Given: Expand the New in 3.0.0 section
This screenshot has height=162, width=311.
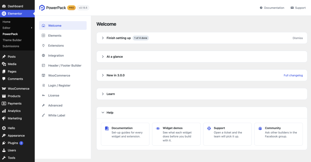Looking at the screenshot, I should [103, 75].
